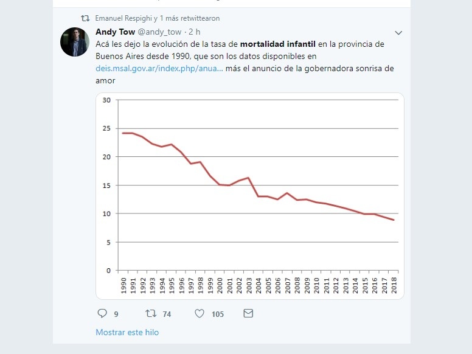
Task: Click the retweet count 74
Action: [167, 314]
